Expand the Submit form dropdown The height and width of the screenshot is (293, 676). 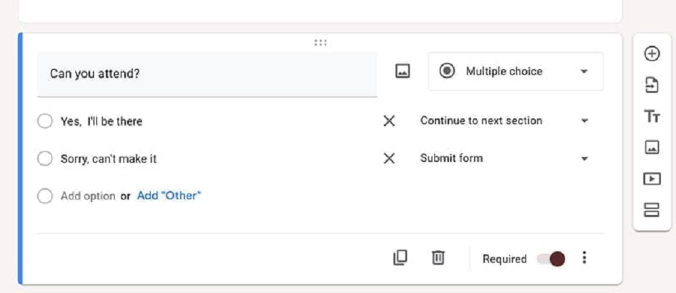[x=504, y=159]
